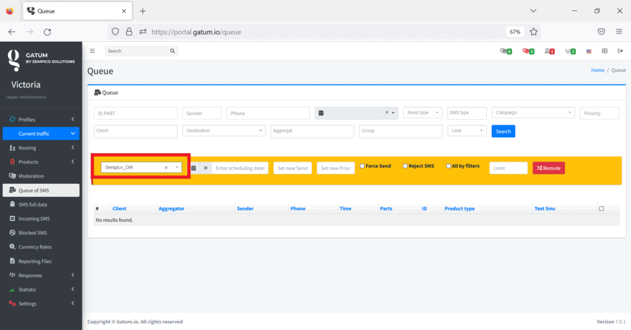Clear the date filter with its x
This screenshot has width=631, height=330.
387,112
